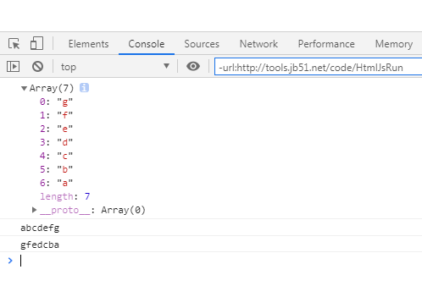The height and width of the screenshot is (308, 422).
Task: Select the 0: "g" array entry
Action: tap(56, 102)
